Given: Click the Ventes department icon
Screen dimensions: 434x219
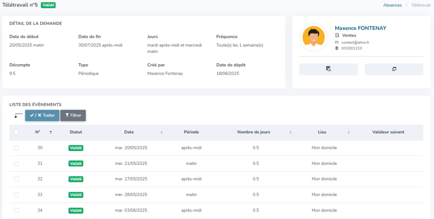Looking at the screenshot, I should click(x=337, y=35).
